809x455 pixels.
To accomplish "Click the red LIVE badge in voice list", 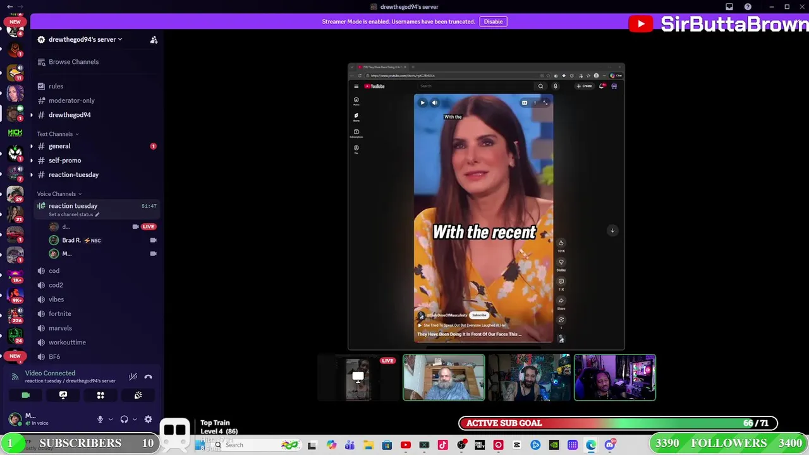I will (149, 226).
